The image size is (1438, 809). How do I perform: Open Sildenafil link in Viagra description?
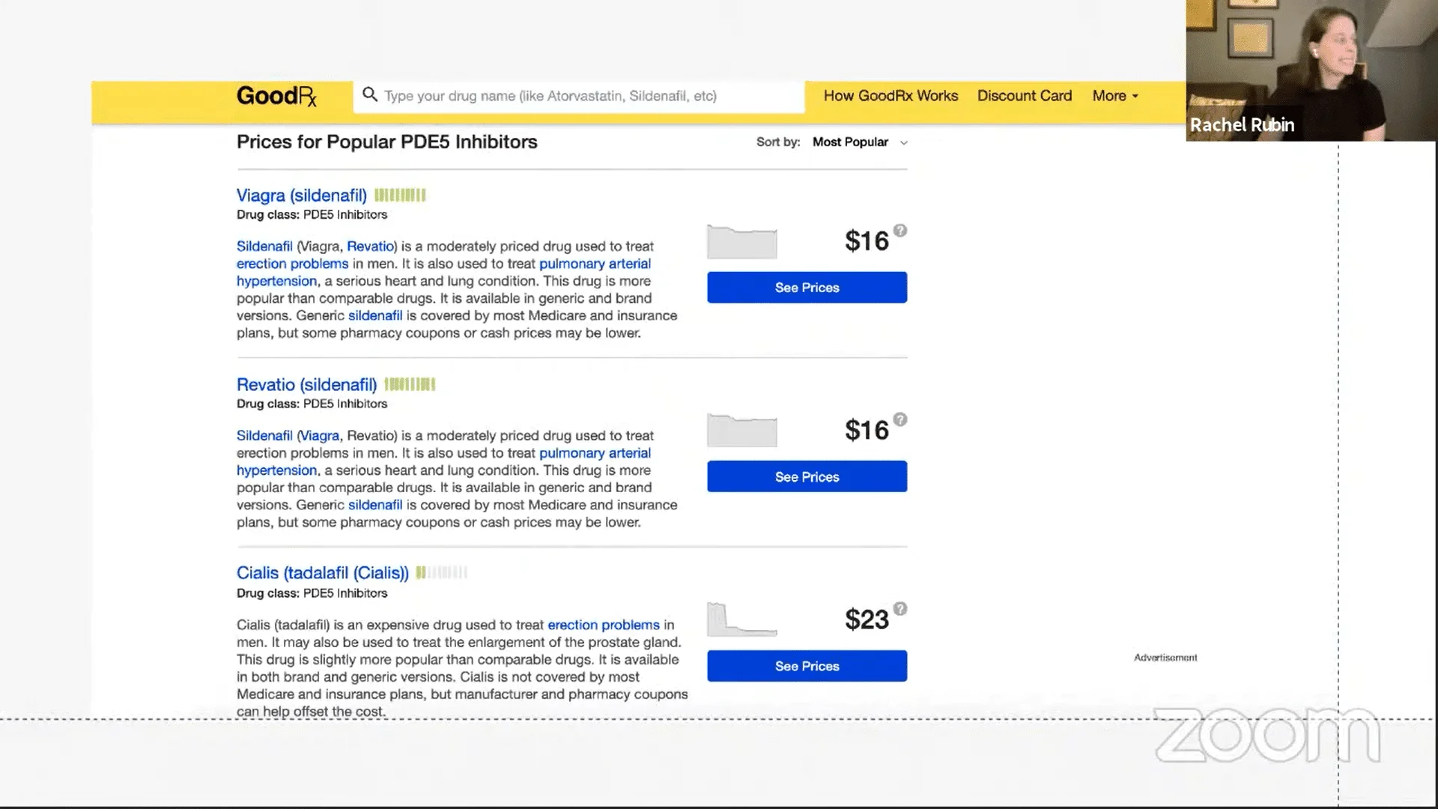[264, 246]
